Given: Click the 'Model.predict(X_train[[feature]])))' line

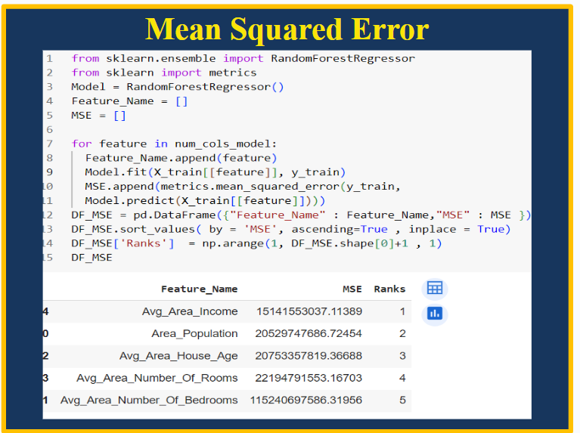Looking at the screenshot, I should (x=205, y=201).
